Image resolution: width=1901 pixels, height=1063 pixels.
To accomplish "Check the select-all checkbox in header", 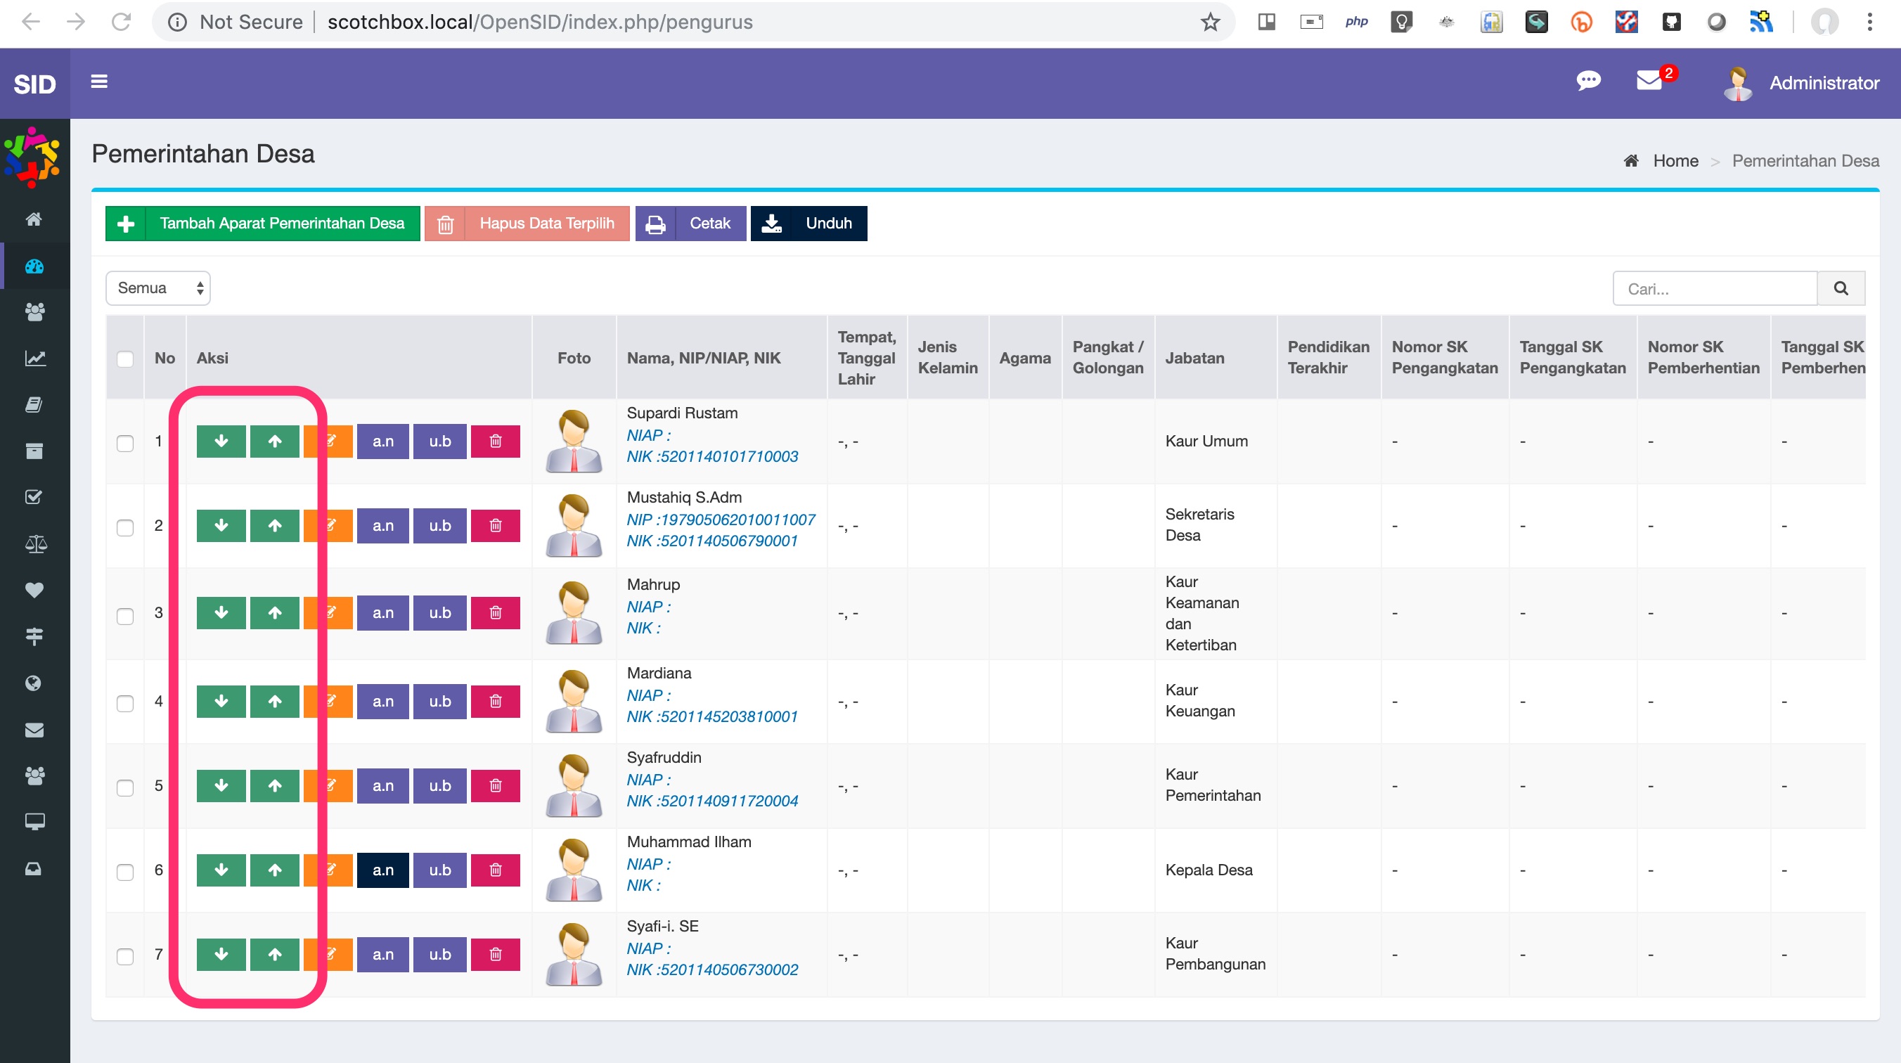I will click(x=125, y=359).
